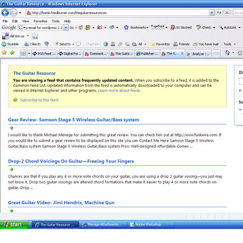Viewport: 243px width, 243px height.
Task: Switch to the Publisher tab
Action: click(x=147, y=53)
